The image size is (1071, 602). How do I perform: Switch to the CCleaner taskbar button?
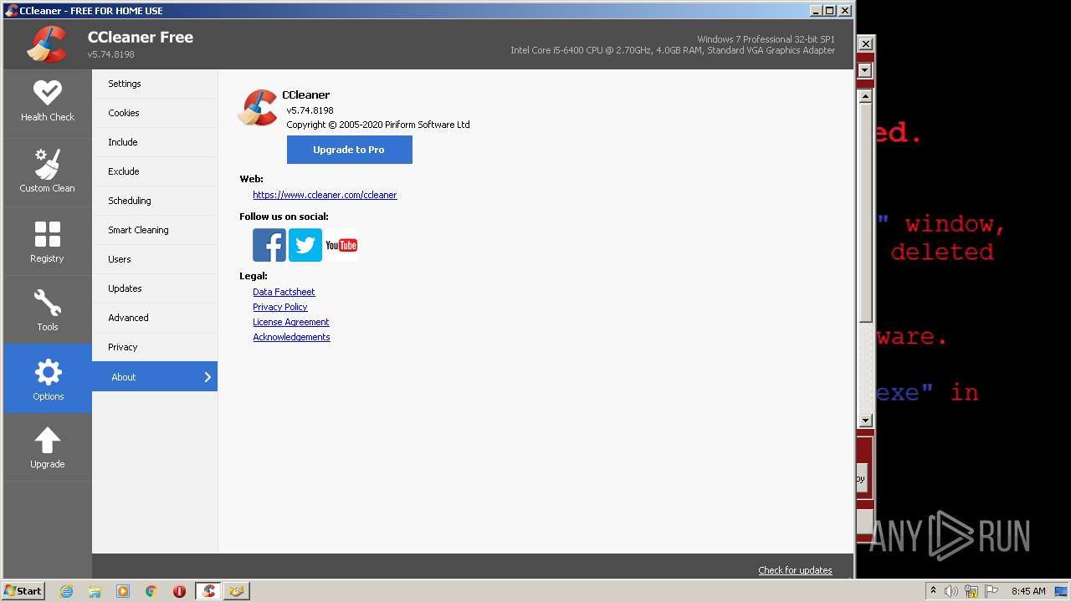[208, 591]
